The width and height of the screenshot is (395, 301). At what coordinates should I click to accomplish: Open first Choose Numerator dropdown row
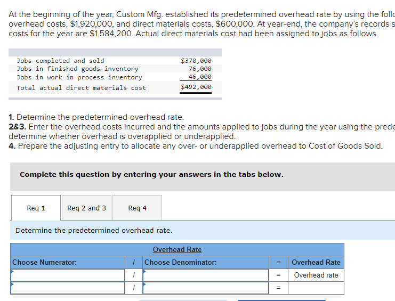click(68, 275)
